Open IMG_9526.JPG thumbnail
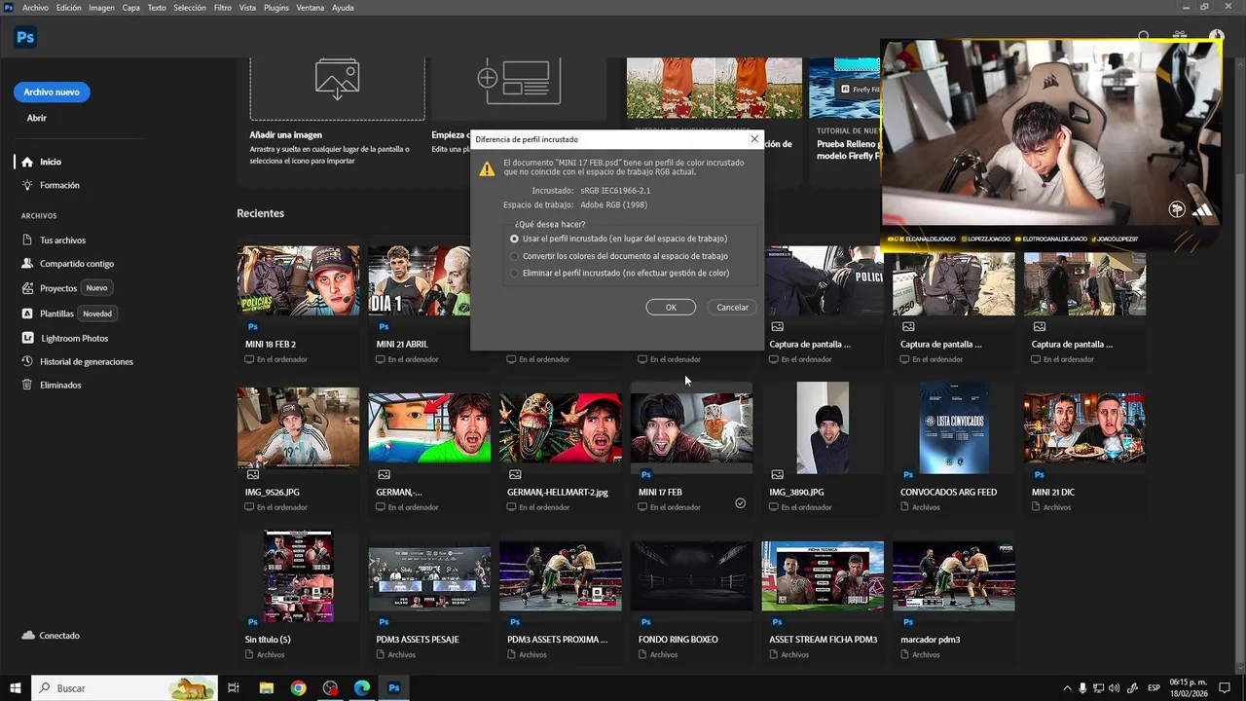1246x701 pixels. coord(298,429)
